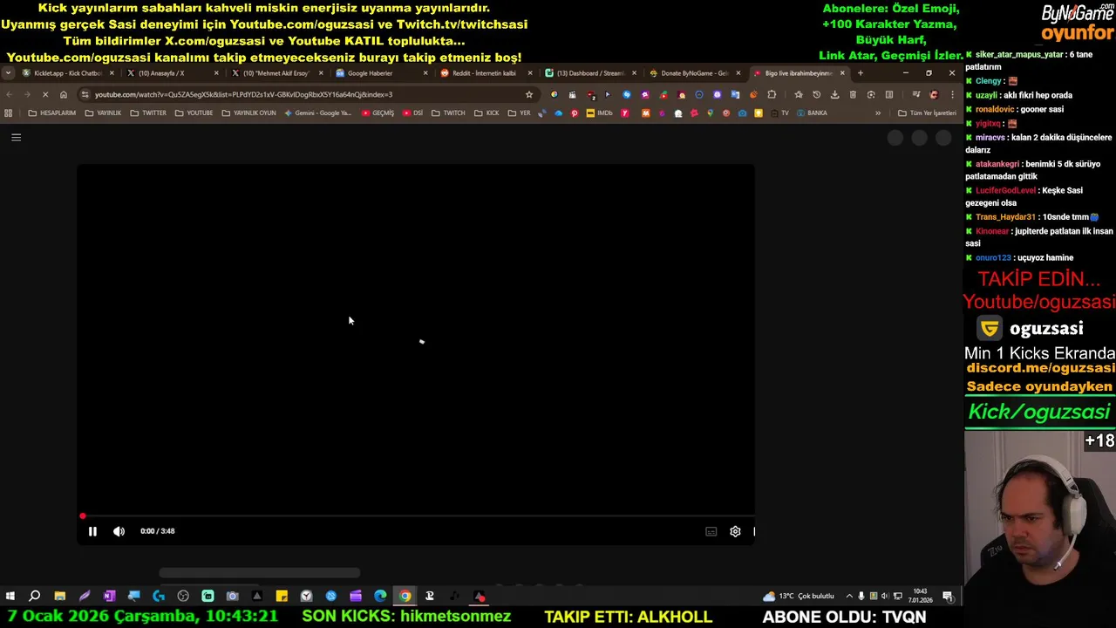This screenshot has height=628, width=1116.
Task: Open OneNote from the taskbar
Action: click(x=109, y=597)
